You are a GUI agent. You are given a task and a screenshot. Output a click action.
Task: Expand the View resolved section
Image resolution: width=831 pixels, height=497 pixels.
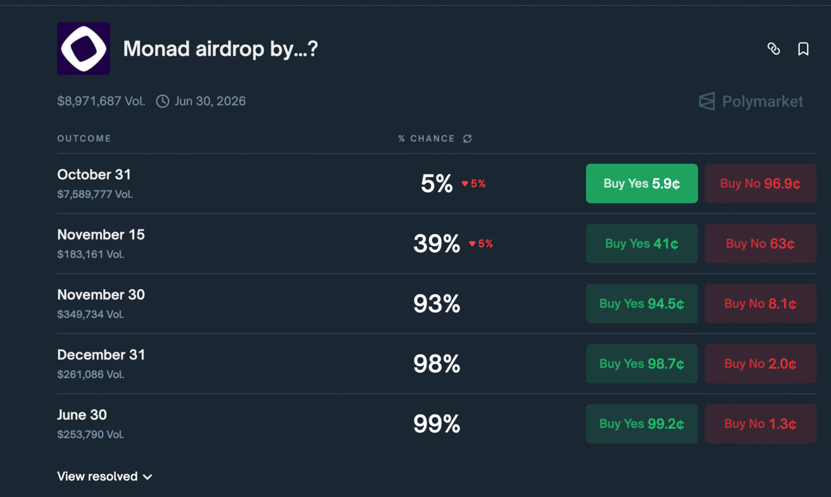104,476
